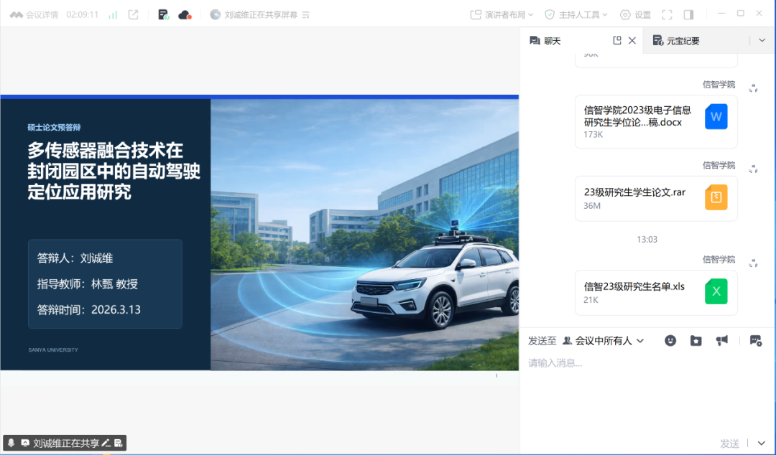Open chat settings icon beside megaphone
Screen dimensions: 776x455
(755, 341)
